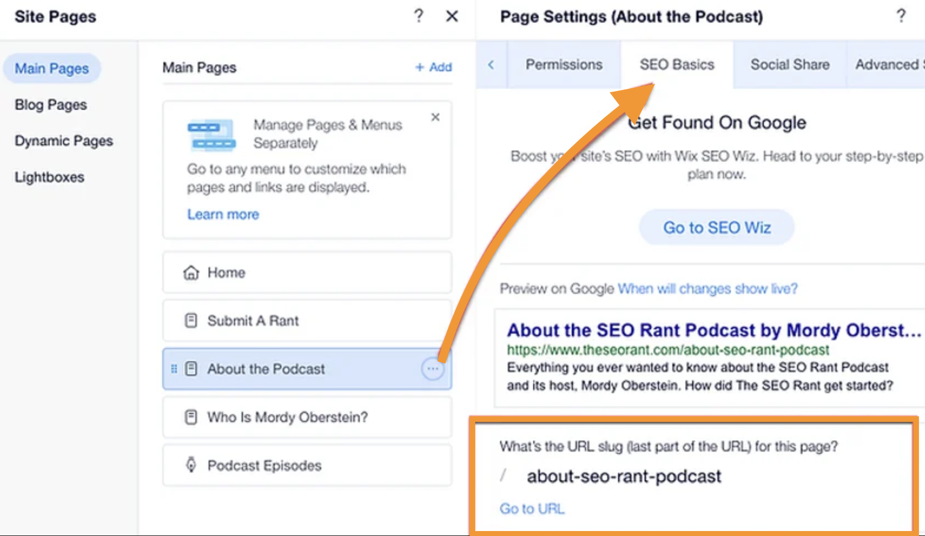Open the Learn more link
Viewport: 925px width, 536px height.
pyautogui.click(x=223, y=214)
